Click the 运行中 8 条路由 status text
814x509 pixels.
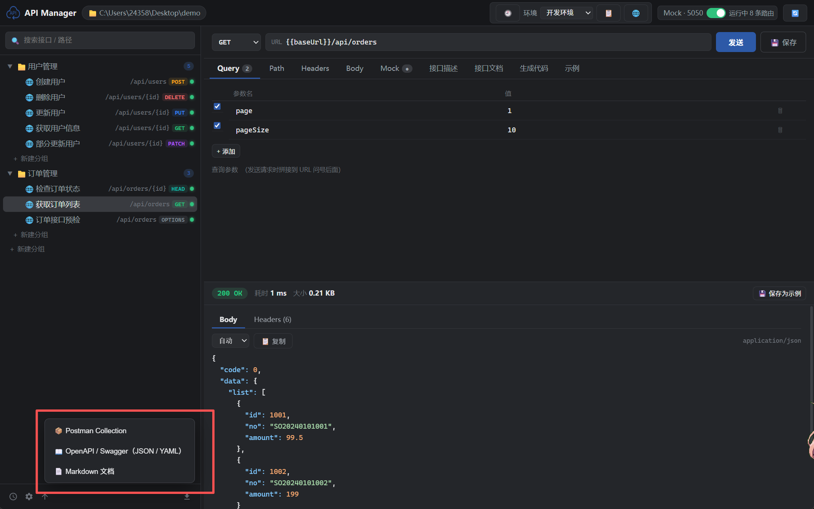pyautogui.click(x=751, y=13)
